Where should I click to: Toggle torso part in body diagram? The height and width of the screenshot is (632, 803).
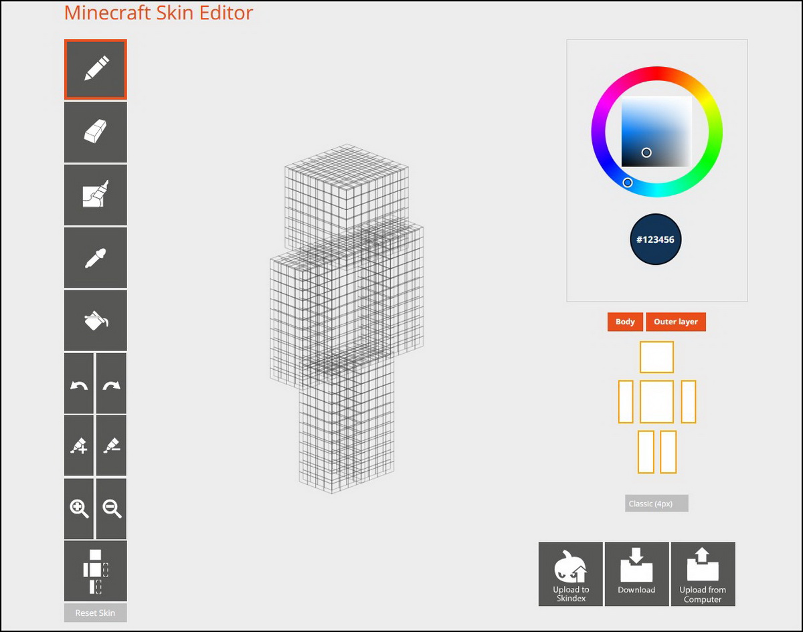[x=656, y=401]
